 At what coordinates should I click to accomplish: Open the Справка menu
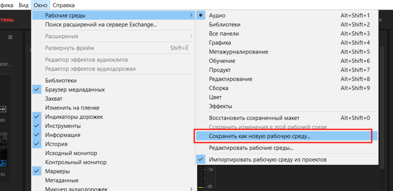click(x=64, y=5)
